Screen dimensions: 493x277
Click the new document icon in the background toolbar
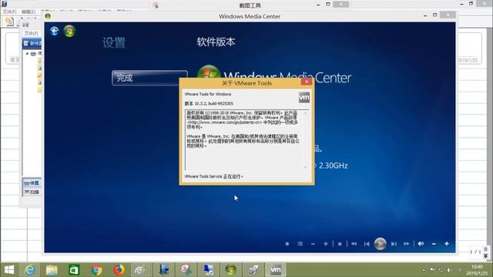click(10, 22)
